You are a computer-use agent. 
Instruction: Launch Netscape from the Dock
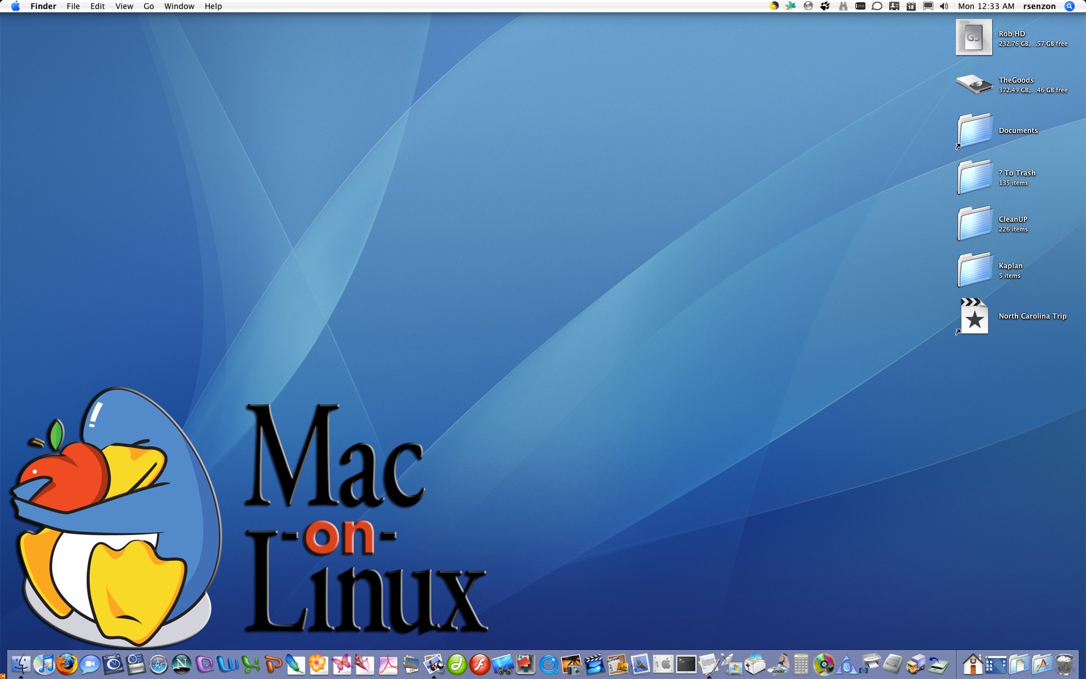pyautogui.click(x=182, y=664)
